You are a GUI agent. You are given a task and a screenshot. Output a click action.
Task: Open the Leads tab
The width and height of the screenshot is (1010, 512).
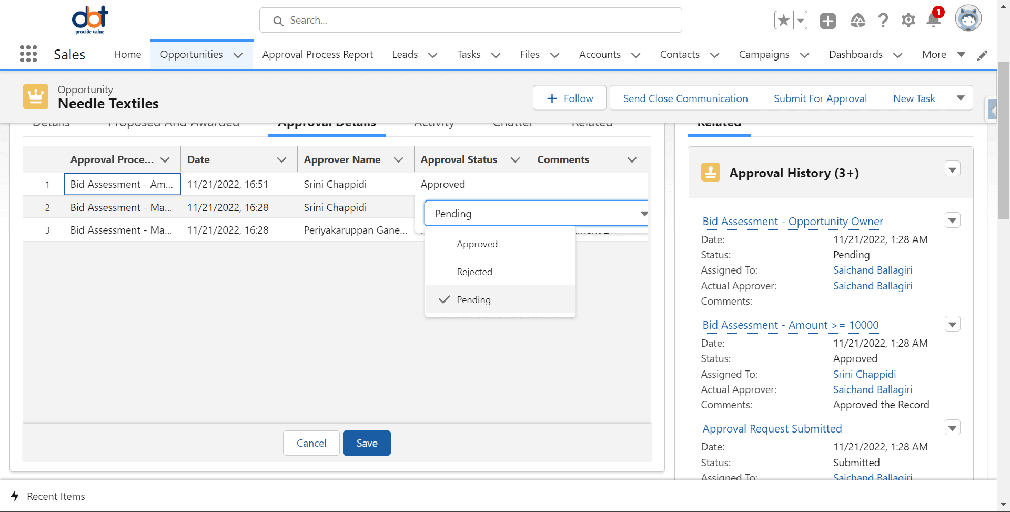405,54
